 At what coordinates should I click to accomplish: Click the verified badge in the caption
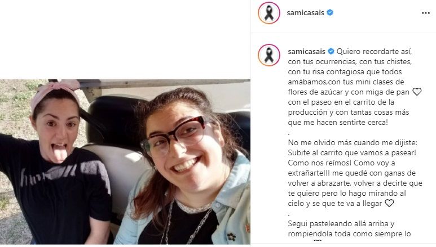(x=331, y=51)
